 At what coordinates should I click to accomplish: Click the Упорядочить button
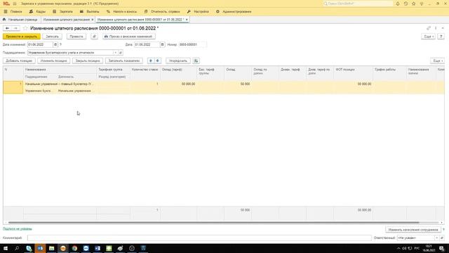[177, 61]
